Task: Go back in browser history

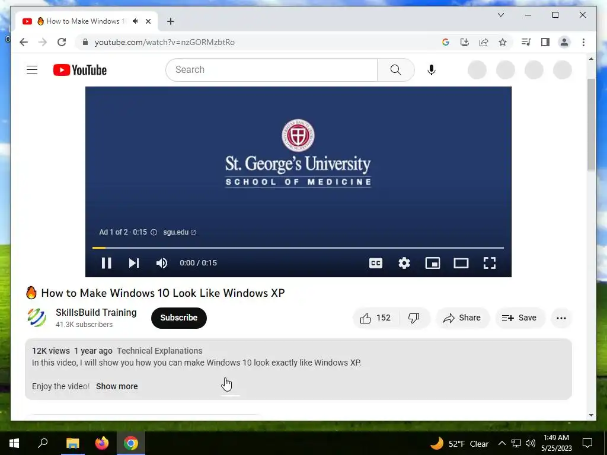Action: tap(24, 42)
